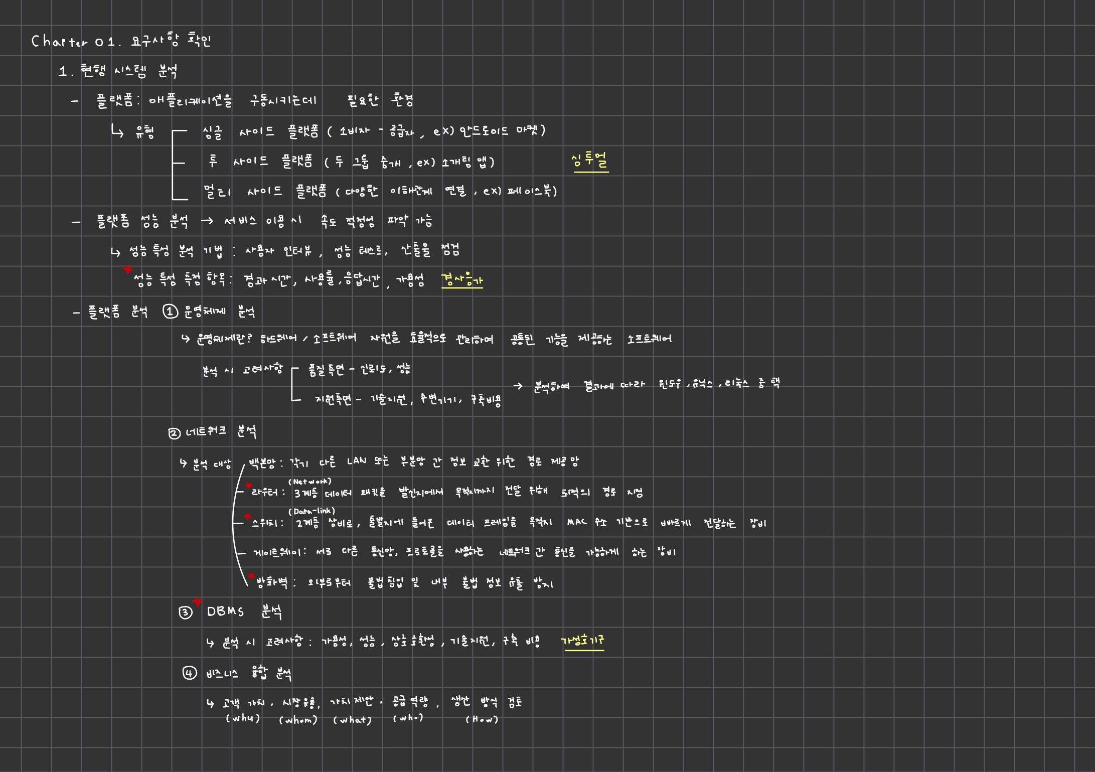The height and width of the screenshot is (772, 1095).
Task: Click the red star beside 방화벽
Action: (x=251, y=577)
